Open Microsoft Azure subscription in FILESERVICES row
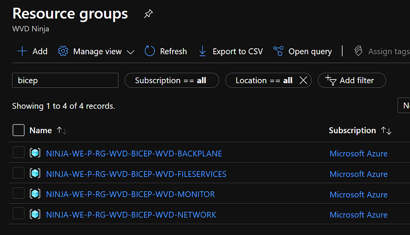 358,174
